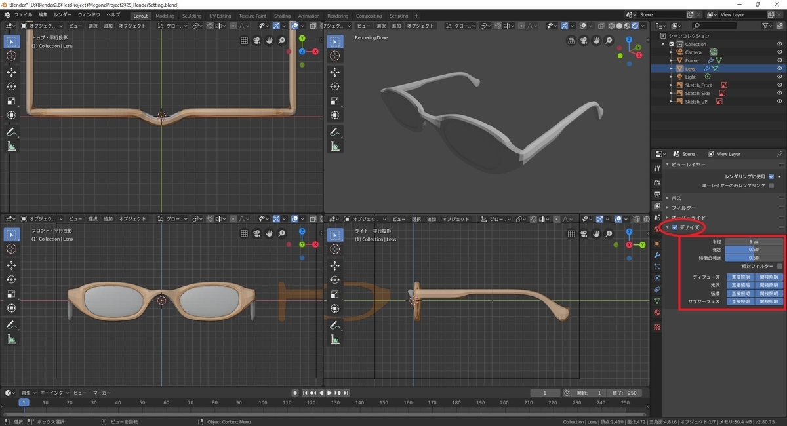Click the zoom magnifier icon in render viewport
The image size is (787, 426).
(x=609, y=40)
